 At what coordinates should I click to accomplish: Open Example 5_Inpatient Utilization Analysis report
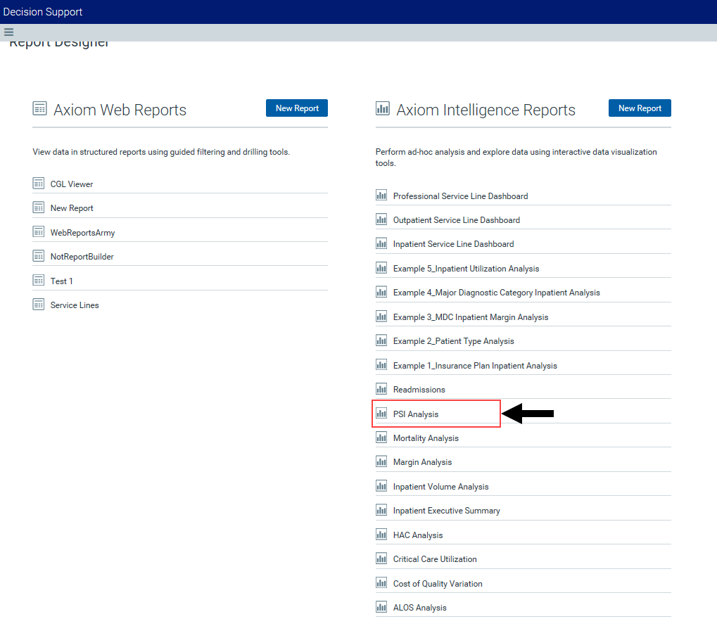(466, 269)
